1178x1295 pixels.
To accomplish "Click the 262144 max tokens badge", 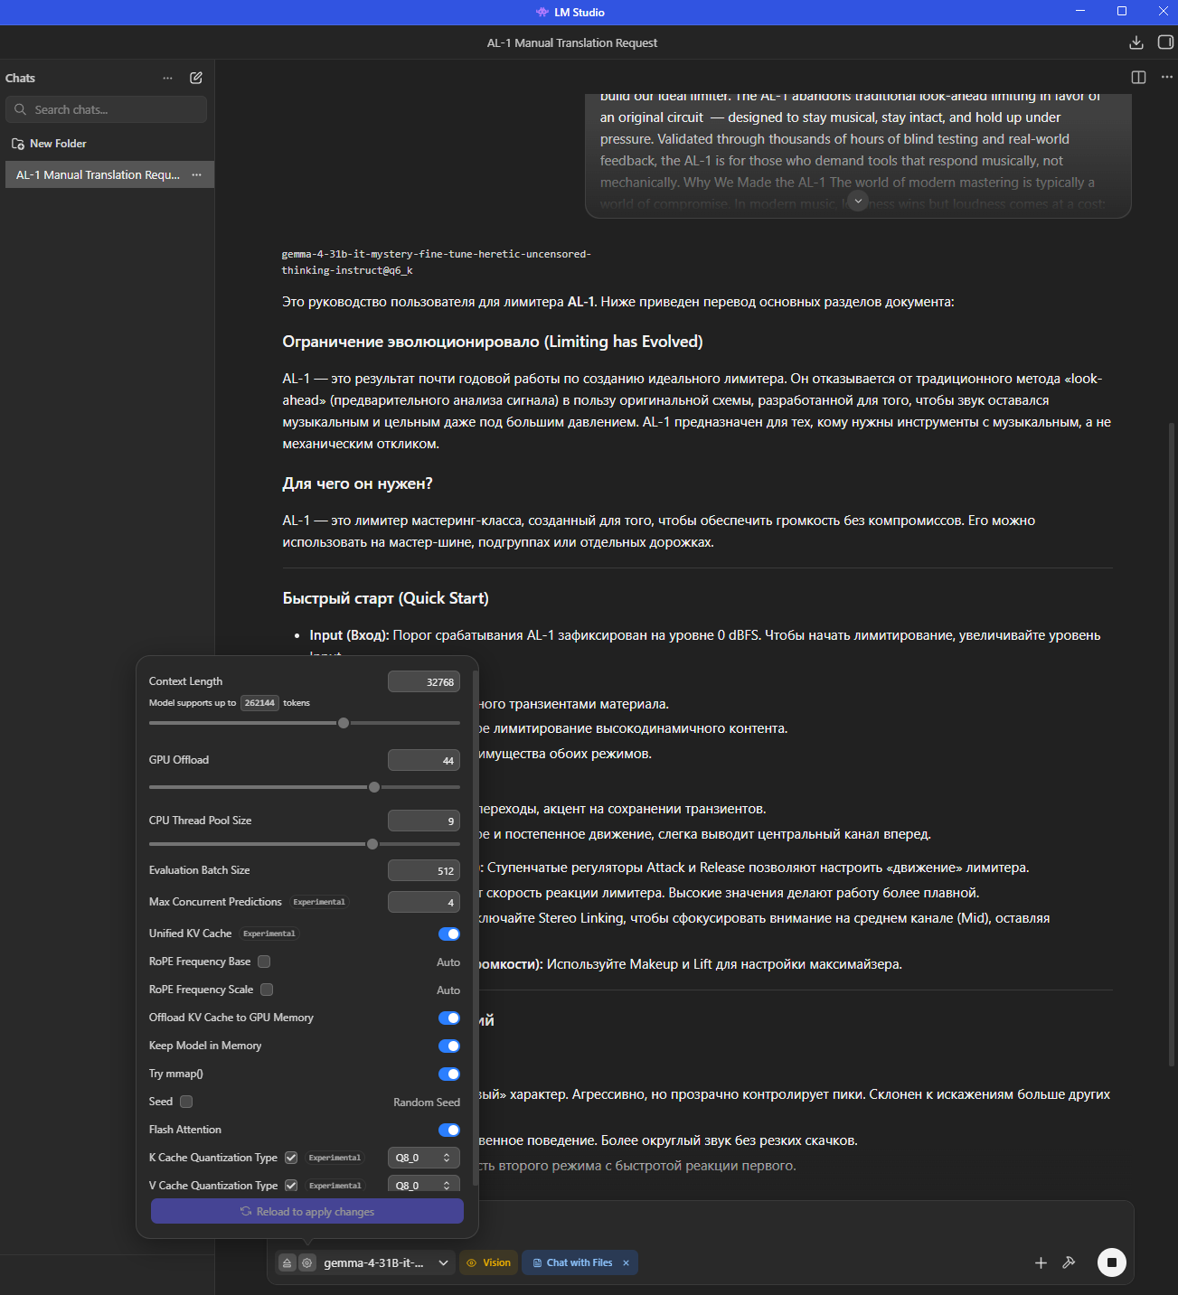I will (x=260, y=703).
